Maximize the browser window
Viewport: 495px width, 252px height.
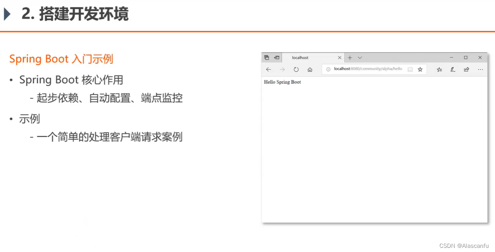(x=466, y=58)
